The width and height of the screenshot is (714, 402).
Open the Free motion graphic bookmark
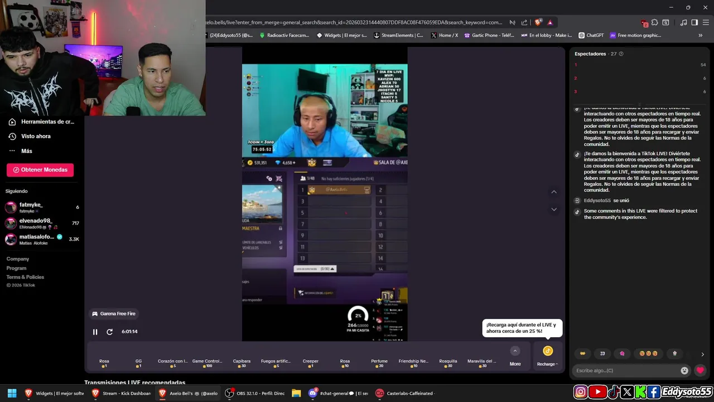(x=635, y=35)
